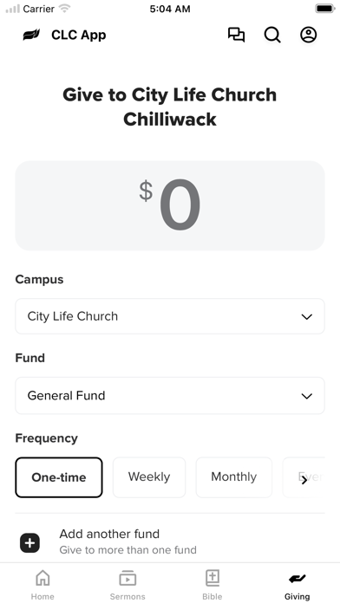Select the One-time frequency option

click(59, 477)
